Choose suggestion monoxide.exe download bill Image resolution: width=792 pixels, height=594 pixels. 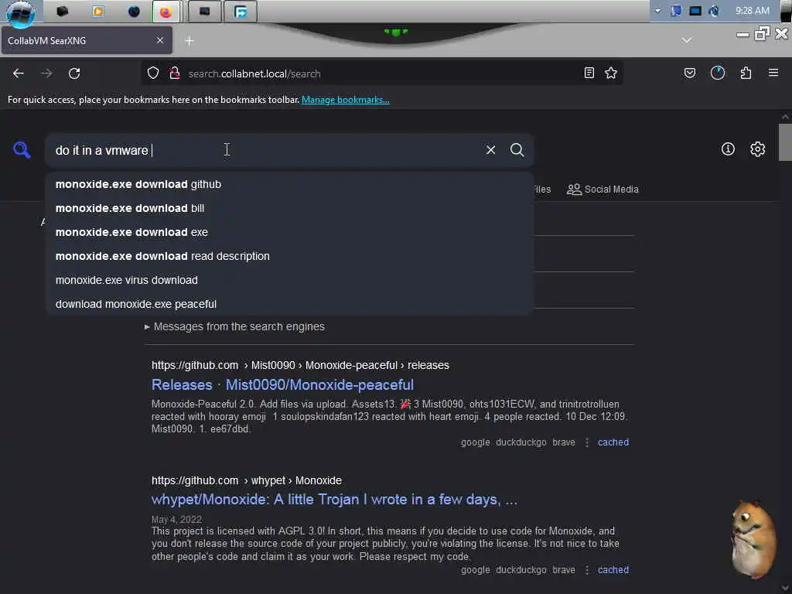[289, 208]
